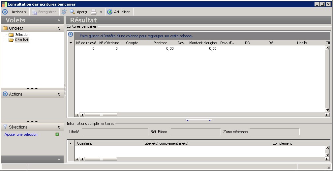Image resolution: width=333 pixels, height=171 pixels.
Task: Click the green plus icon beside Ajouter une sélection
Action: (x=57, y=134)
